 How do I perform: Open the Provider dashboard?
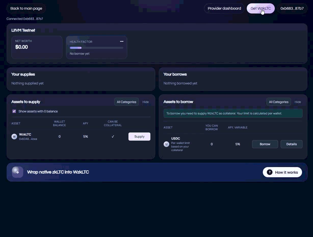point(224,8)
